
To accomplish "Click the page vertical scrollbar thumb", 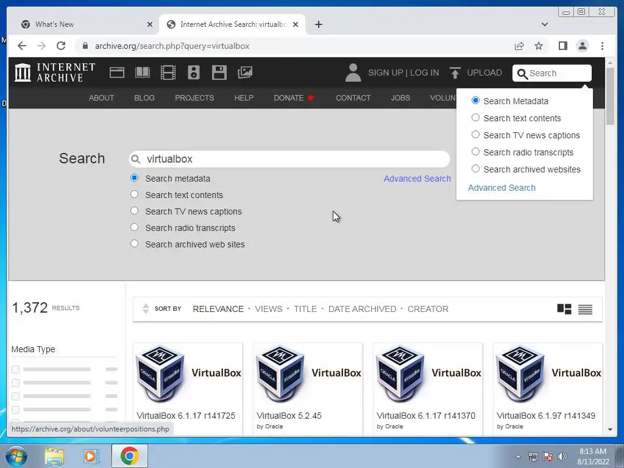I will [610, 96].
